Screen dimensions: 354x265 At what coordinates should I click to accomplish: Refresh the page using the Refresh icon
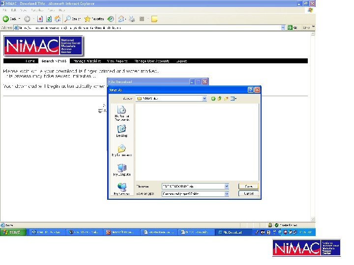click(x=49, y=19)
